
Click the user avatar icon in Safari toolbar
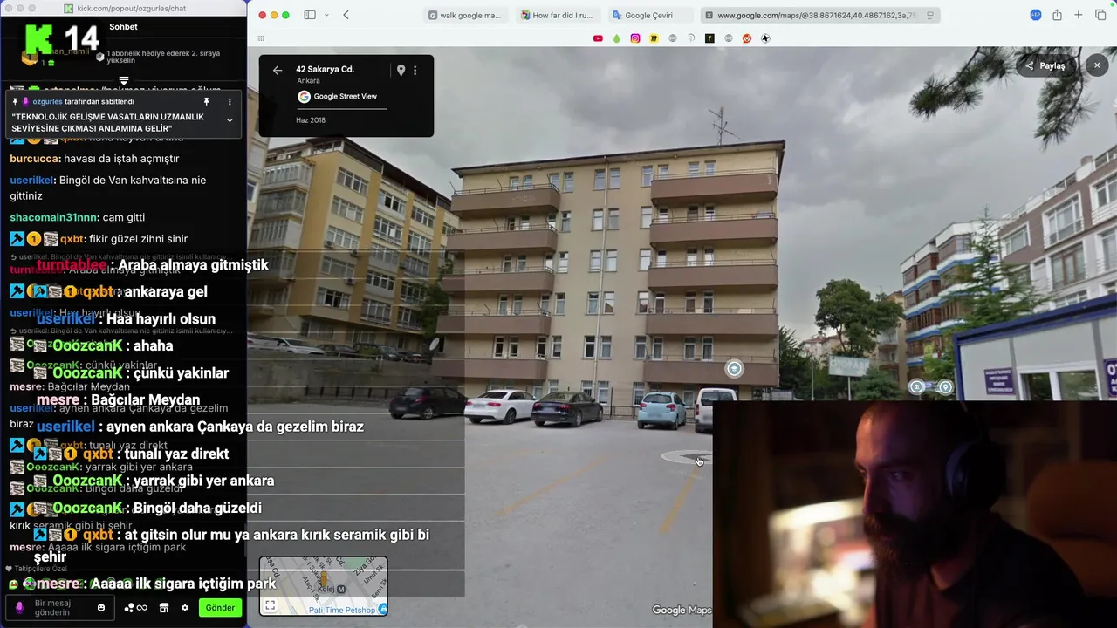tap(1036, 15)
